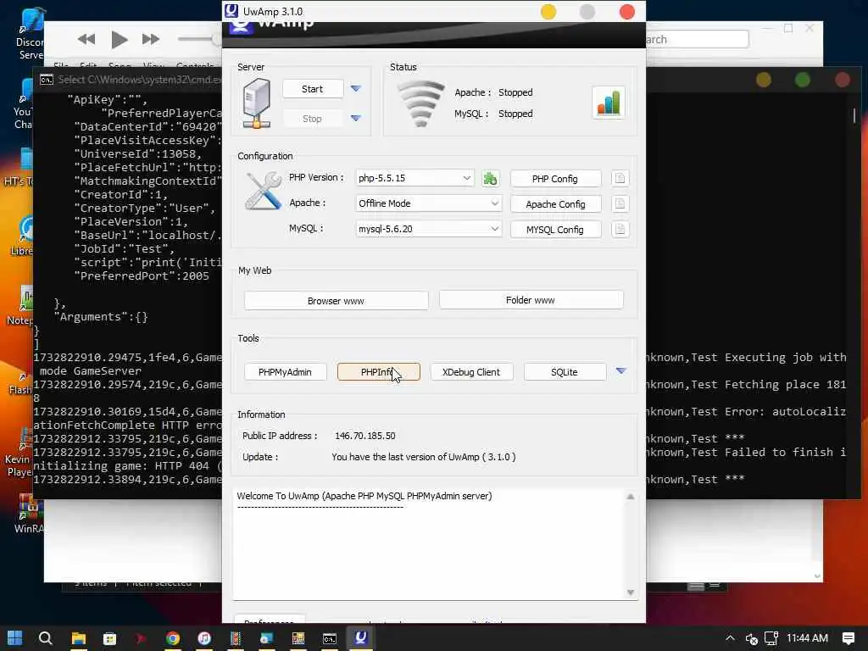Open Apache Config
Image resolution: width=868 pixels, height=651 pixels.
[555, 204]
